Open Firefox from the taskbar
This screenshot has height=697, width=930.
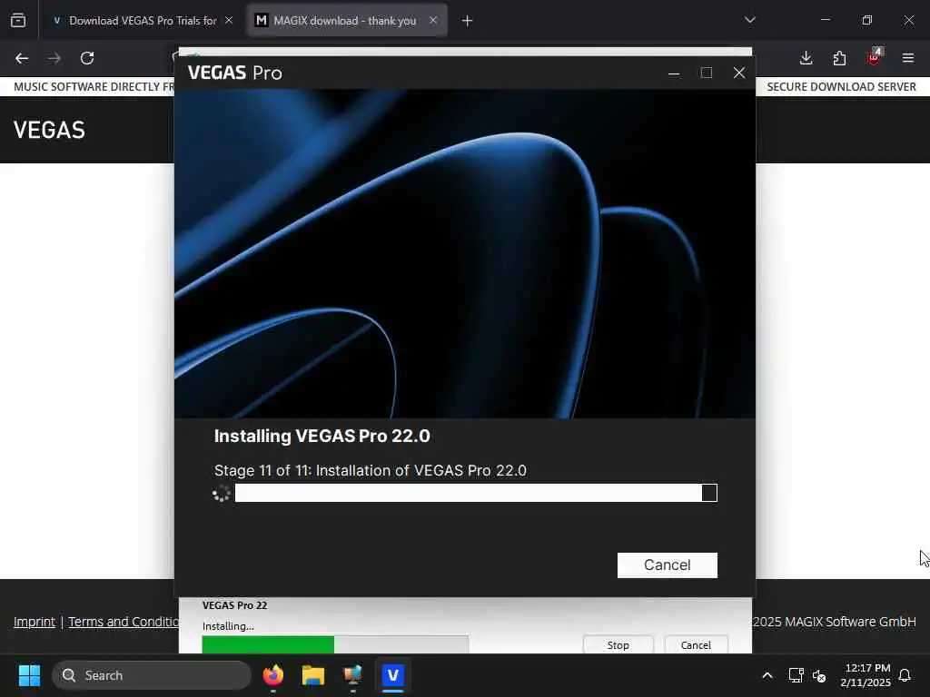[272, 675]
